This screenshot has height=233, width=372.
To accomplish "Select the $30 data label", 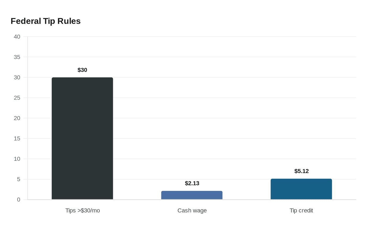I will click(82, 70).
